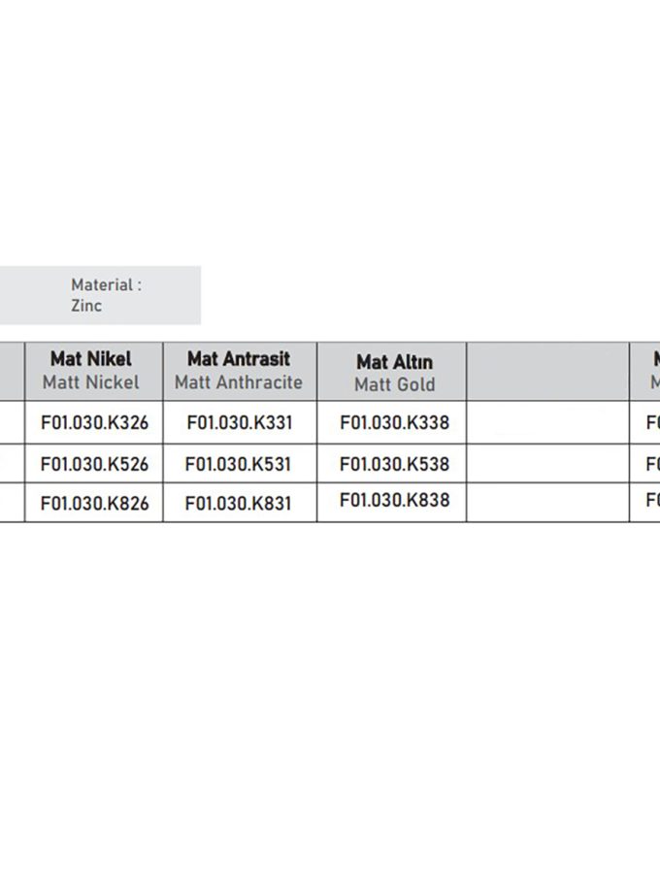
Task: Pick the F01.030.K831 code
Action: [x=239, y=503]
